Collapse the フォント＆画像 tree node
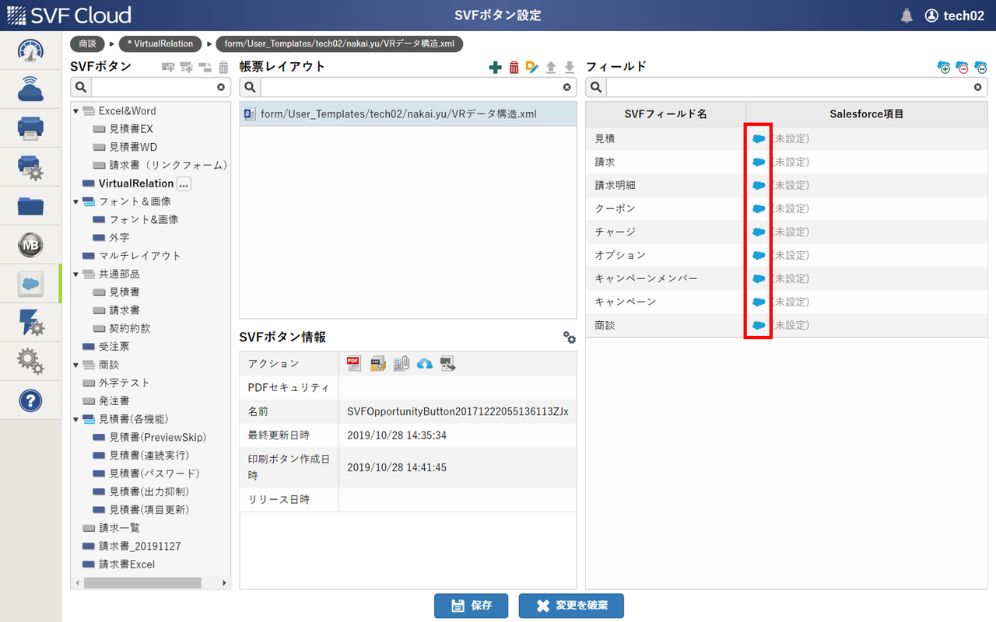Image resolution: width=996 pixels, height=622 pixels. [76, 201]
